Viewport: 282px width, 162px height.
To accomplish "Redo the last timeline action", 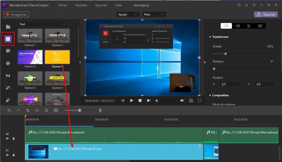I will coord(18,110).
